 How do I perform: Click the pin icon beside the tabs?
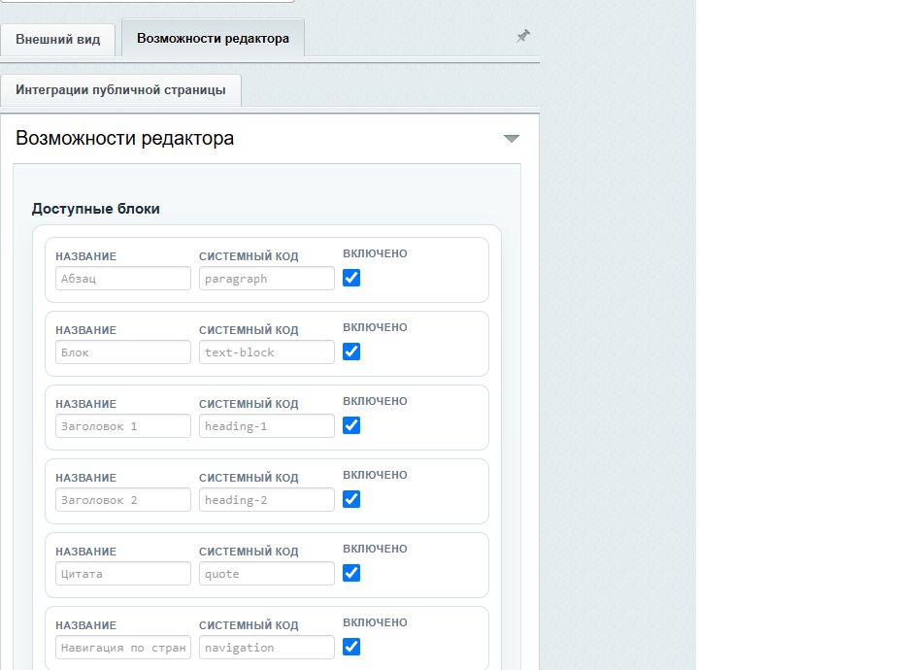coord(523,36)
